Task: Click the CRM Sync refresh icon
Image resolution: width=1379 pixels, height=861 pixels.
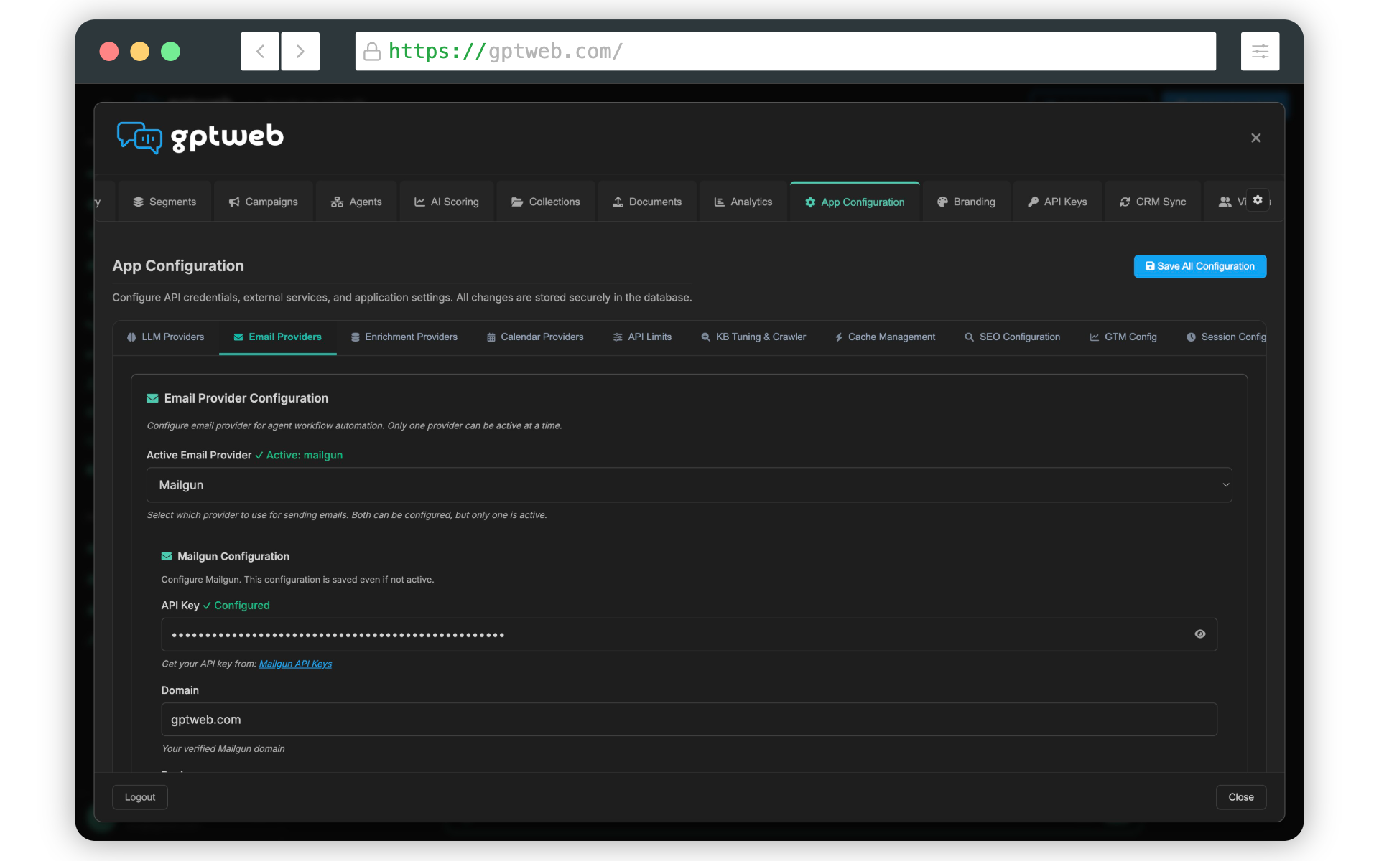Action: pos(1125,202)
